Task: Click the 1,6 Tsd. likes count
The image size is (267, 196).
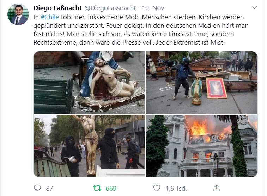Action: tap(176, 188)
